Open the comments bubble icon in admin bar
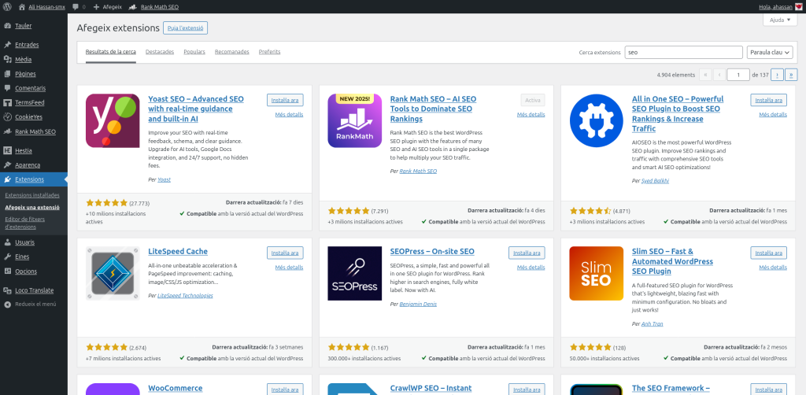The width and height of the screenshot is (806, 395). pyautogui.click(x=75, y=6)
